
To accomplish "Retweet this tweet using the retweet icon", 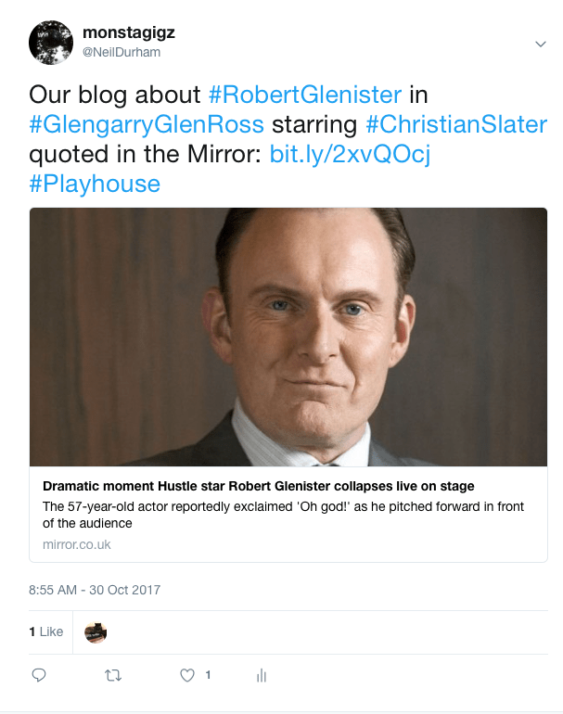I will tap(113, 675).
